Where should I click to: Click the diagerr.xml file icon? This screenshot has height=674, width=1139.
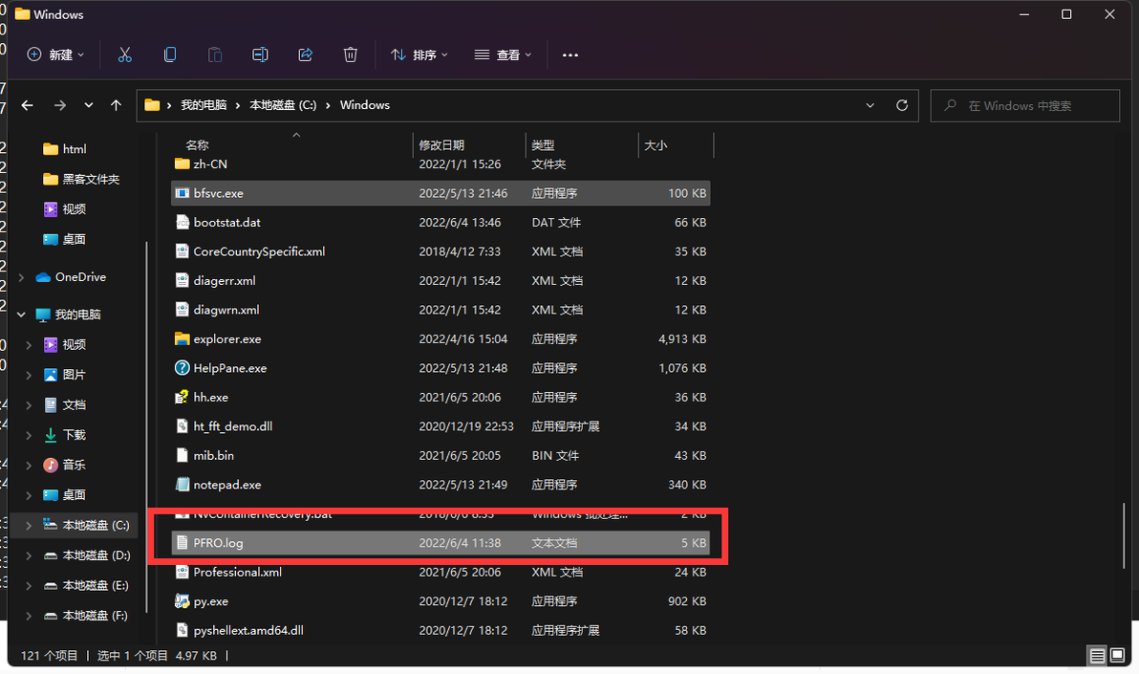[183, 281]
